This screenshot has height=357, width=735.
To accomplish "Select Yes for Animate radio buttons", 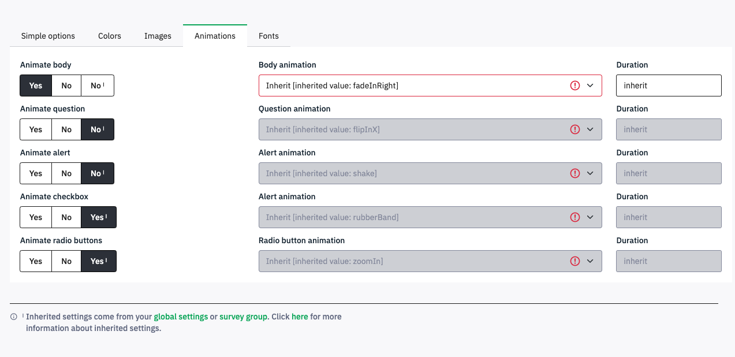I will 36,261.
